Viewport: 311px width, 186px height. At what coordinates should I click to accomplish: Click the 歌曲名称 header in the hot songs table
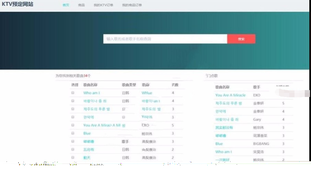point(222,87)
